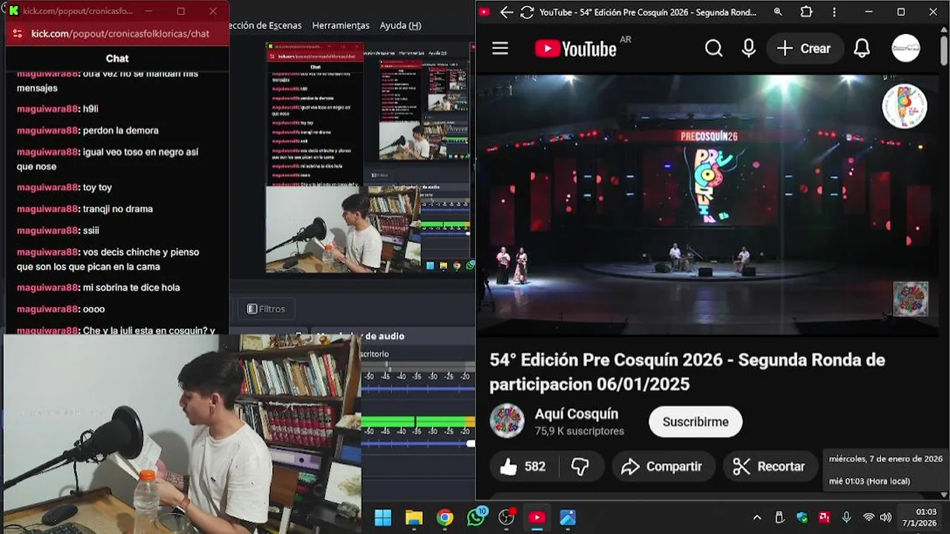
Task: Click the AMD software tray icon
Action: coord(824,518)
